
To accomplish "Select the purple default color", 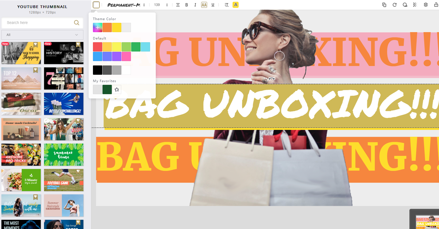I will (117, 57).
